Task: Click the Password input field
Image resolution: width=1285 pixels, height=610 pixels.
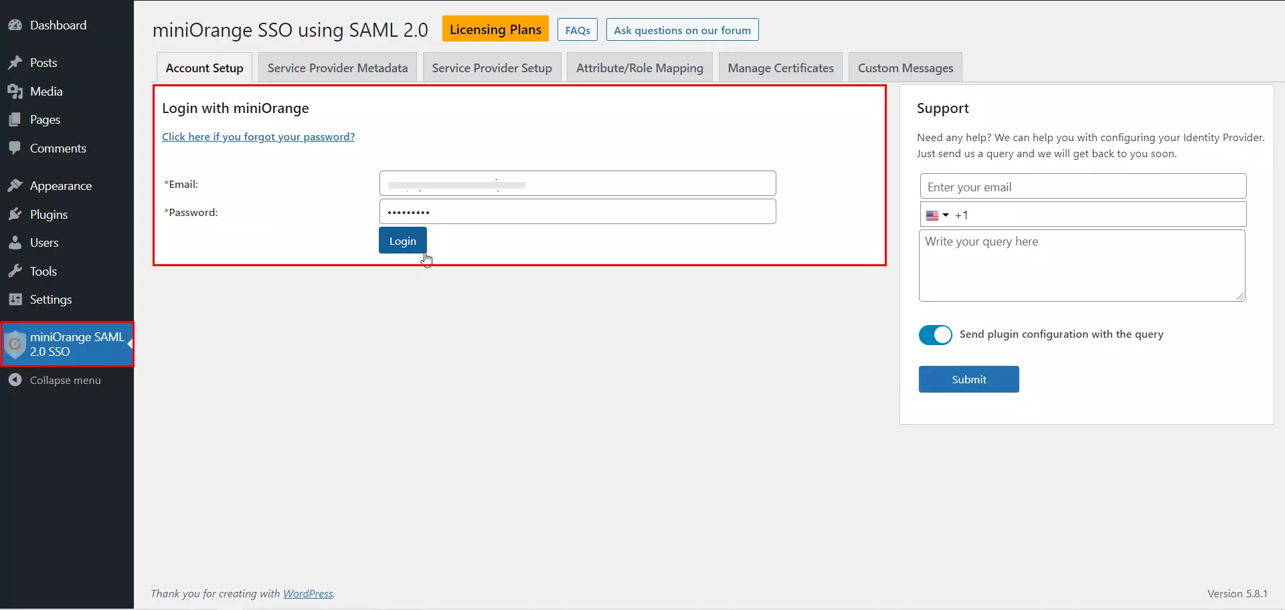Action: 578,211
